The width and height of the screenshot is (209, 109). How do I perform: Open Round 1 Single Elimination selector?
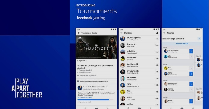[x=173, y=39]
